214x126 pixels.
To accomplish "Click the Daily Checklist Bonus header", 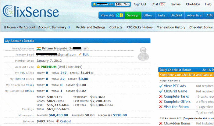I will click(186, 70).
